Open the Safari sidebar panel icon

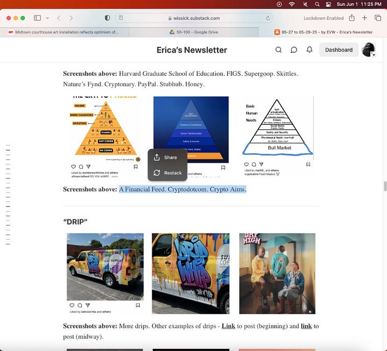coord(37,18)
